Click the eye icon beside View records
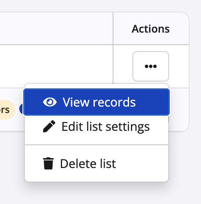201x204 pixels. (x=50, y=102)
